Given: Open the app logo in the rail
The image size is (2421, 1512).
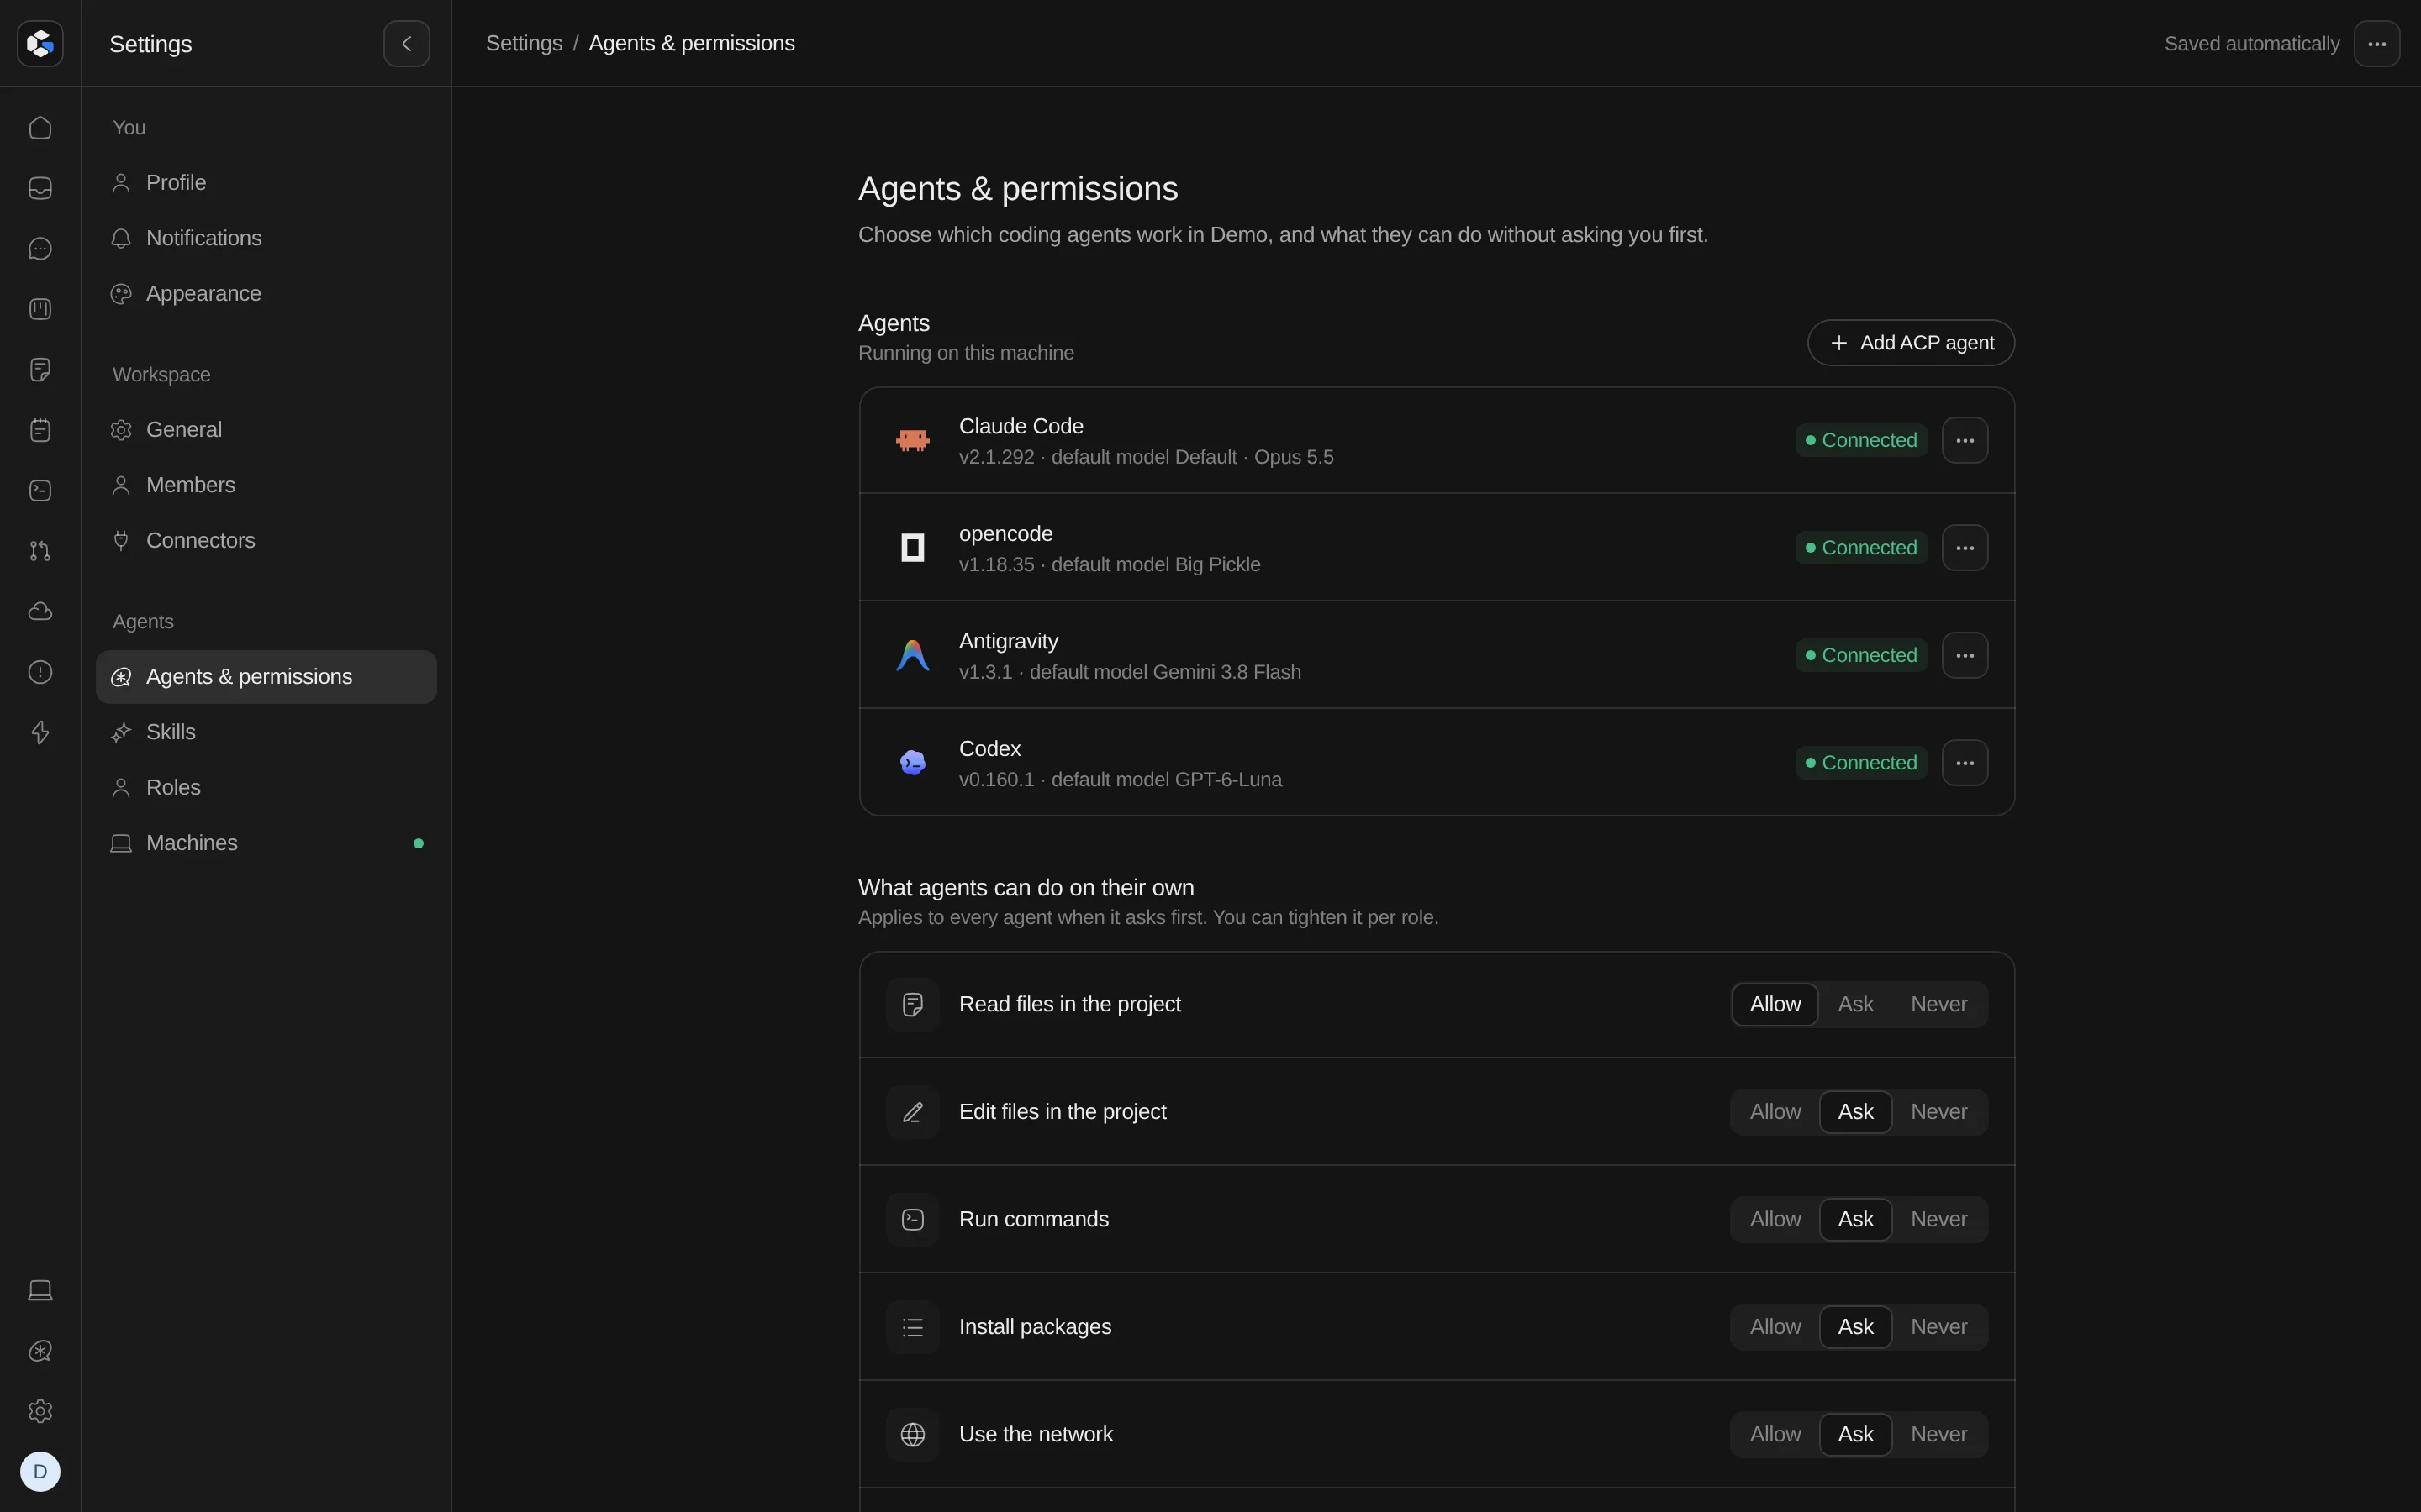Looking at the screenshot, I should (40, 43).
